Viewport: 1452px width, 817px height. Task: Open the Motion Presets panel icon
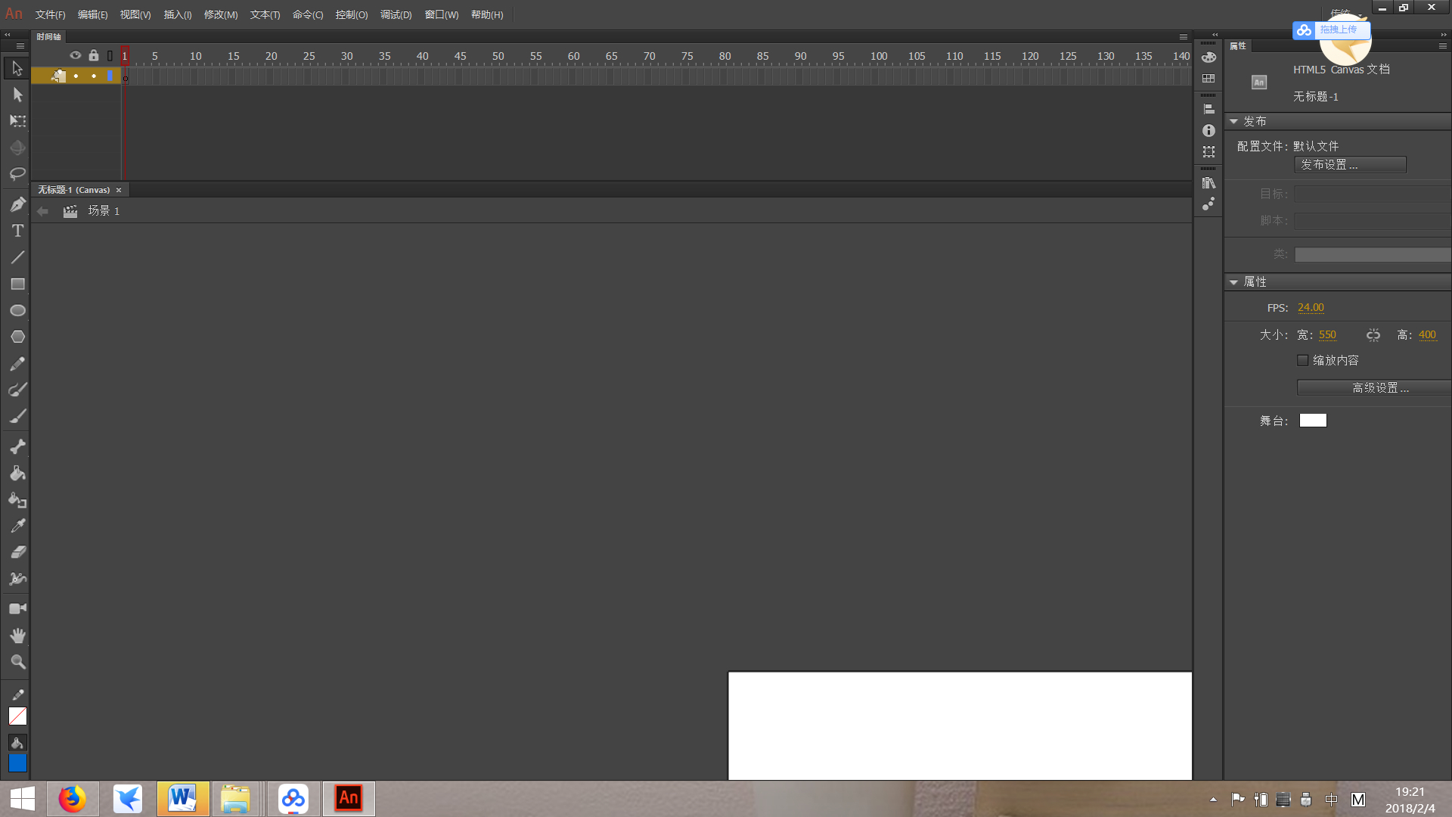click(1208, 204)
